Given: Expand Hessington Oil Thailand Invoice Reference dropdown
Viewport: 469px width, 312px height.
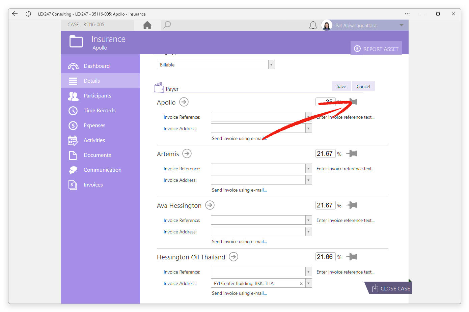Looking at the screenshot, I should click(x=308, y=272).
